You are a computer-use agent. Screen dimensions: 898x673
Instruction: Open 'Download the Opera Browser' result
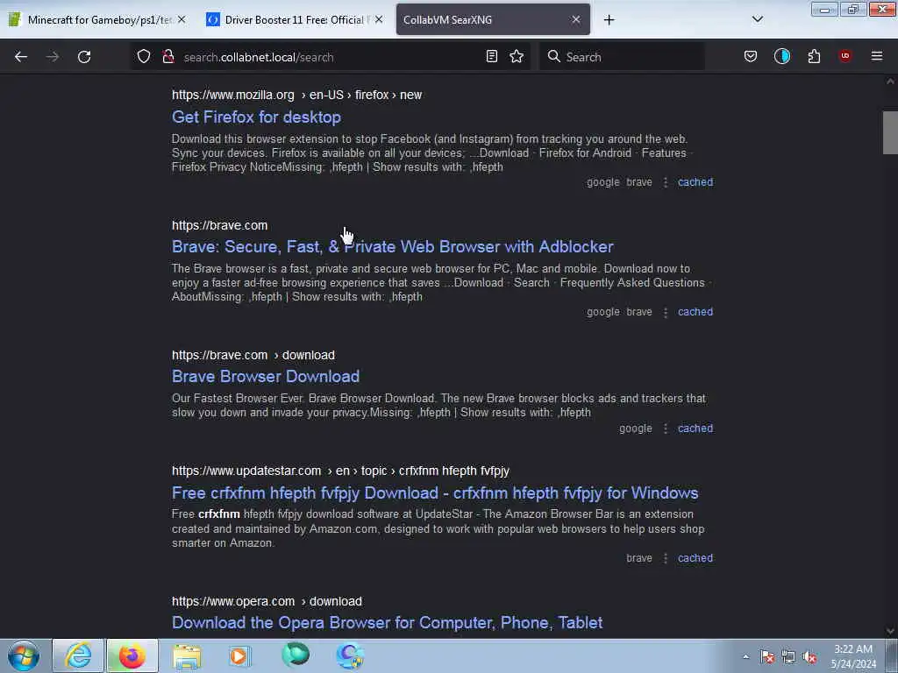click(x=387, y=623)
